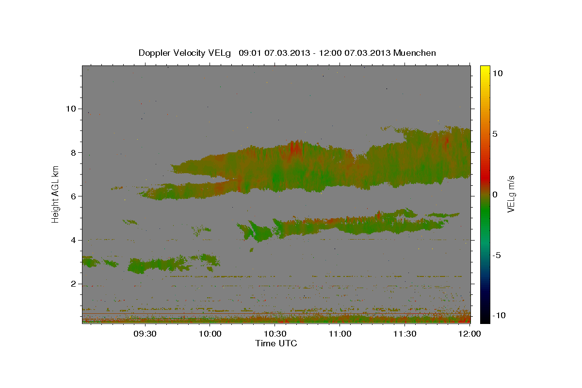Click the 11:30 time tick label
This screenshot has width=582, height=388.
coord(405,334)
